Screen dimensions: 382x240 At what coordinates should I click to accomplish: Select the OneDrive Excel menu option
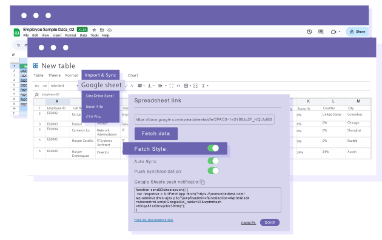click(99, 96)
